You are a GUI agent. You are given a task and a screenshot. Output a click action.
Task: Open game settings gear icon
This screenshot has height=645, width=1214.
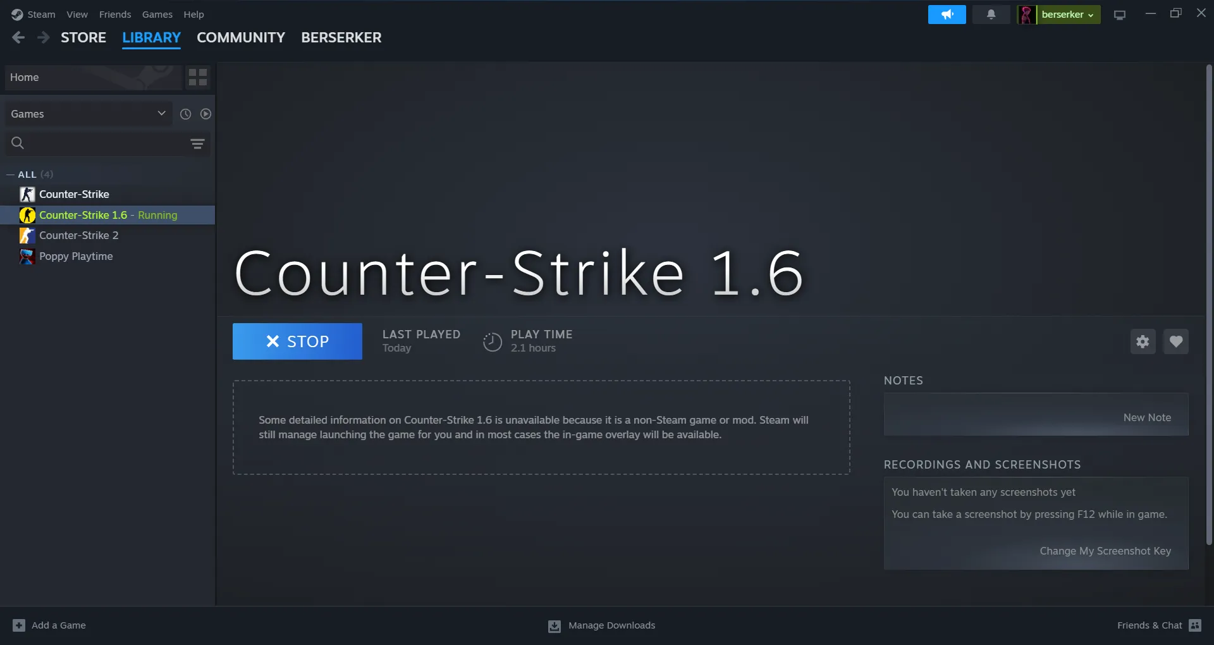[1143, 341]
